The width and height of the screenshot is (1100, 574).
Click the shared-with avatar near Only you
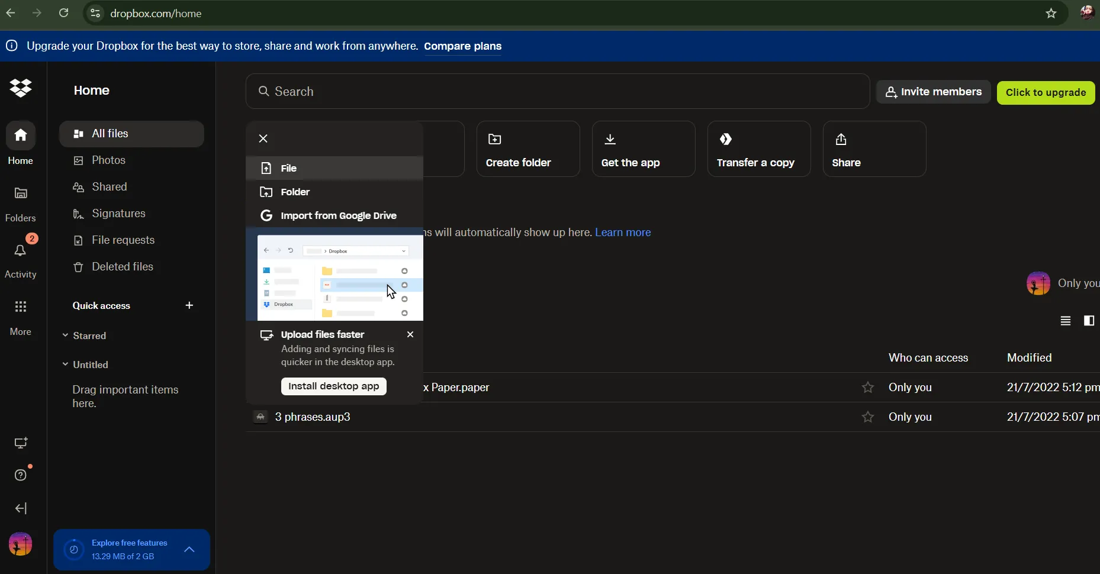click(x=1038, y=283)
